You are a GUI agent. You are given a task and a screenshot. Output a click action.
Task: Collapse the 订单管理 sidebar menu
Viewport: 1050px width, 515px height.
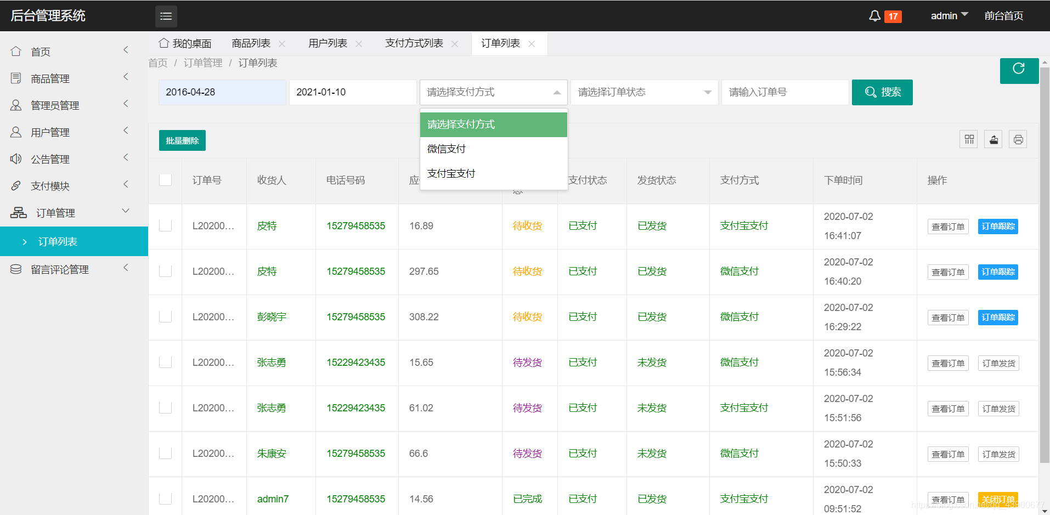126,211
